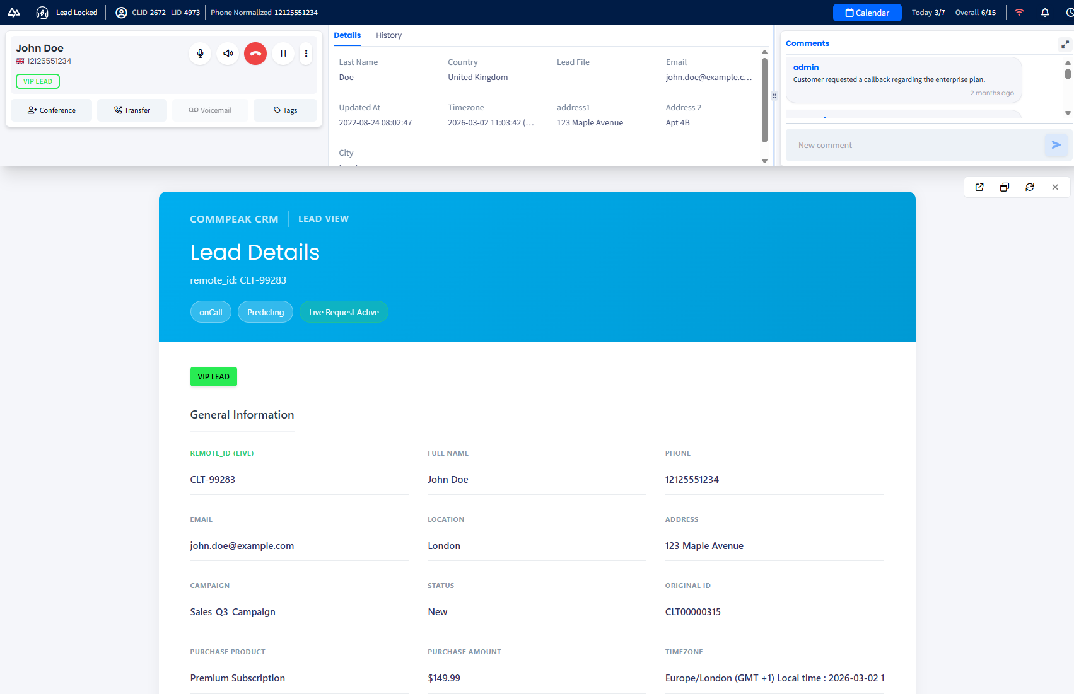1074x694 pixels.
Task: Toggle Live Request Active status
Action: [344, 311]
